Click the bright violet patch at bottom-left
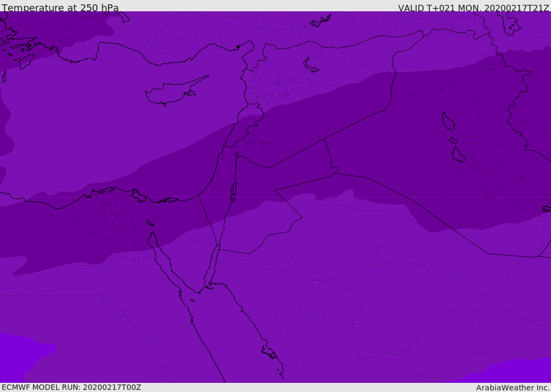This screenshot has height=392, width=551. tap(22, 355)
